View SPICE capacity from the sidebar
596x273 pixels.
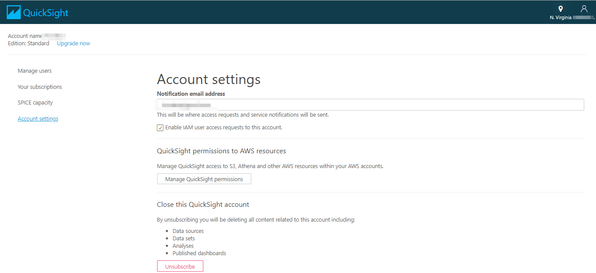click(35, 102)
